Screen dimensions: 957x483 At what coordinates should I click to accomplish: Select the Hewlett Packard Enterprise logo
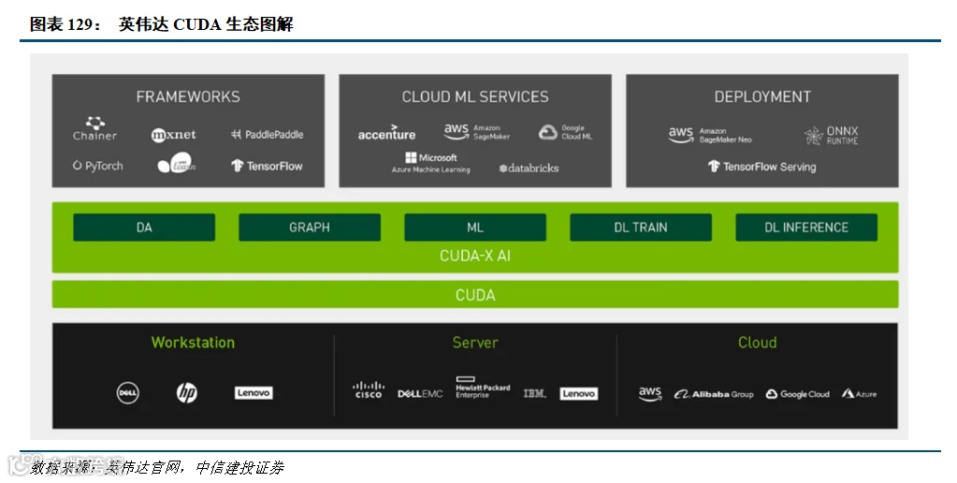tap(483, 388)
